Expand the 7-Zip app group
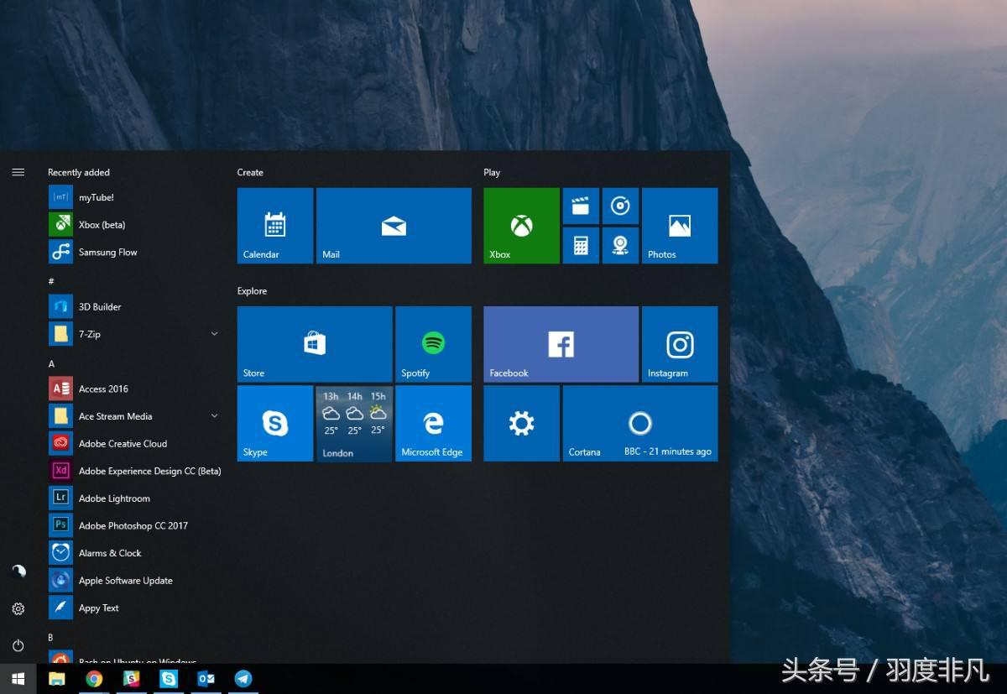 click(214, 333)
